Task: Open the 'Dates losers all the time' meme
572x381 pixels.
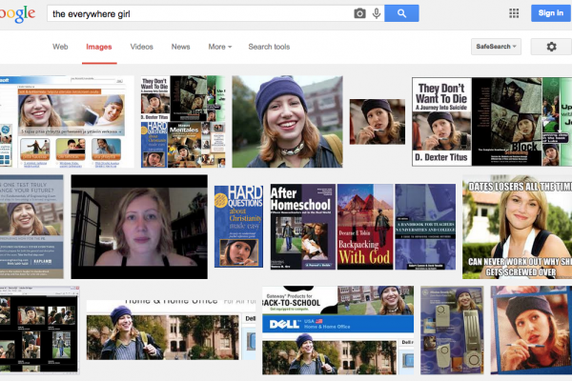Action: 517,227
